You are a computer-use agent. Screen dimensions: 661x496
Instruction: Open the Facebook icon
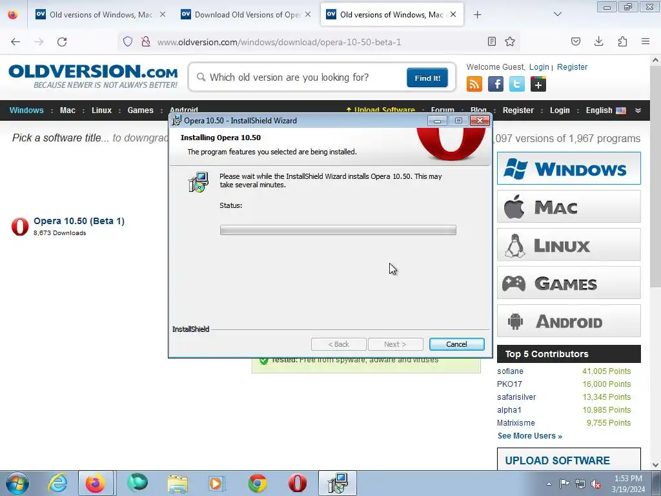click(496, 84)
